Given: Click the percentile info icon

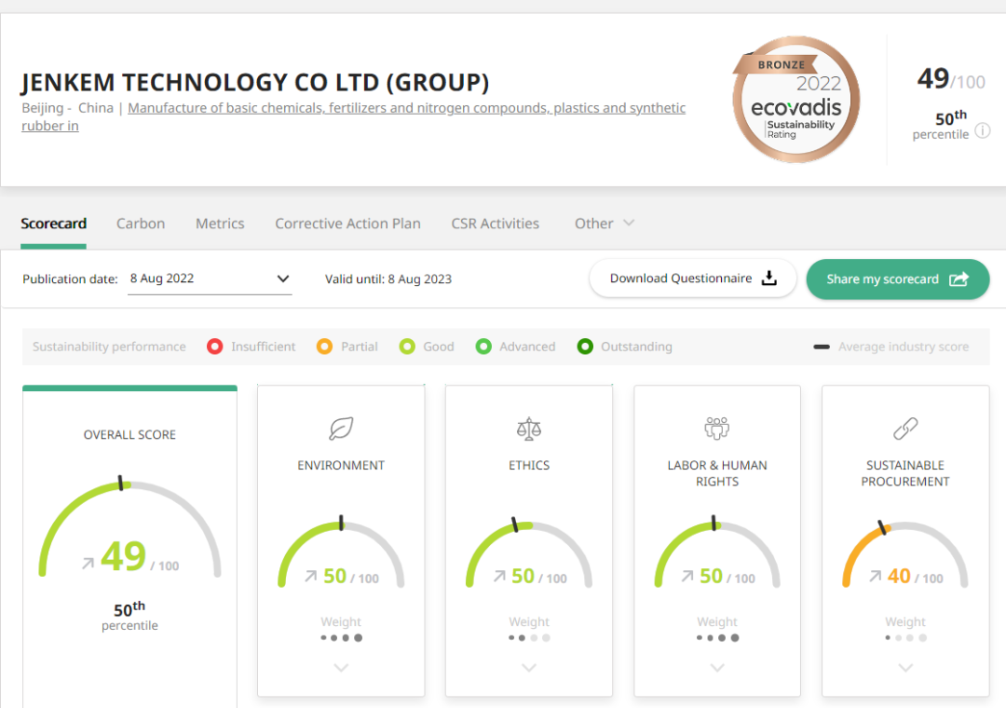Looking at the screenshot, I should (983, 131).
